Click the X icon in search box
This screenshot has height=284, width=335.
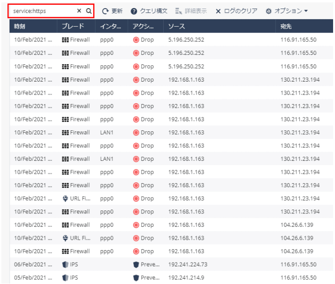(x=79, y=11)
